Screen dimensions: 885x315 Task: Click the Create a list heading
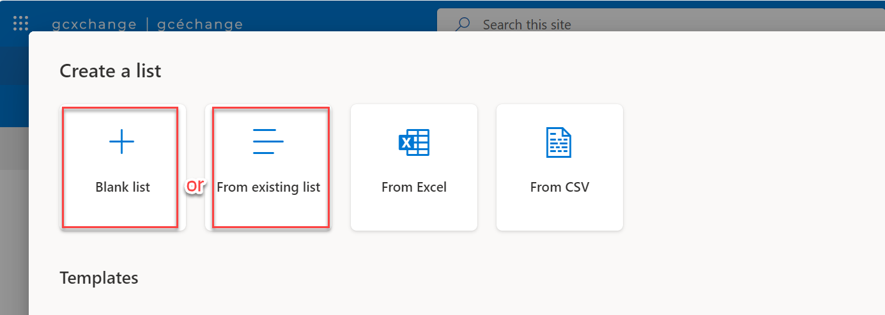[x=111, y=70]
